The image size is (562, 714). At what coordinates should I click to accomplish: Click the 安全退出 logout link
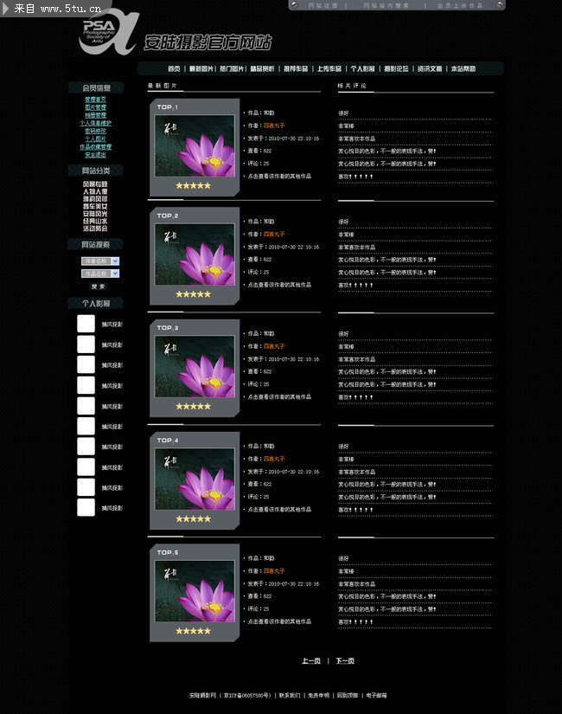coord(95,155)
